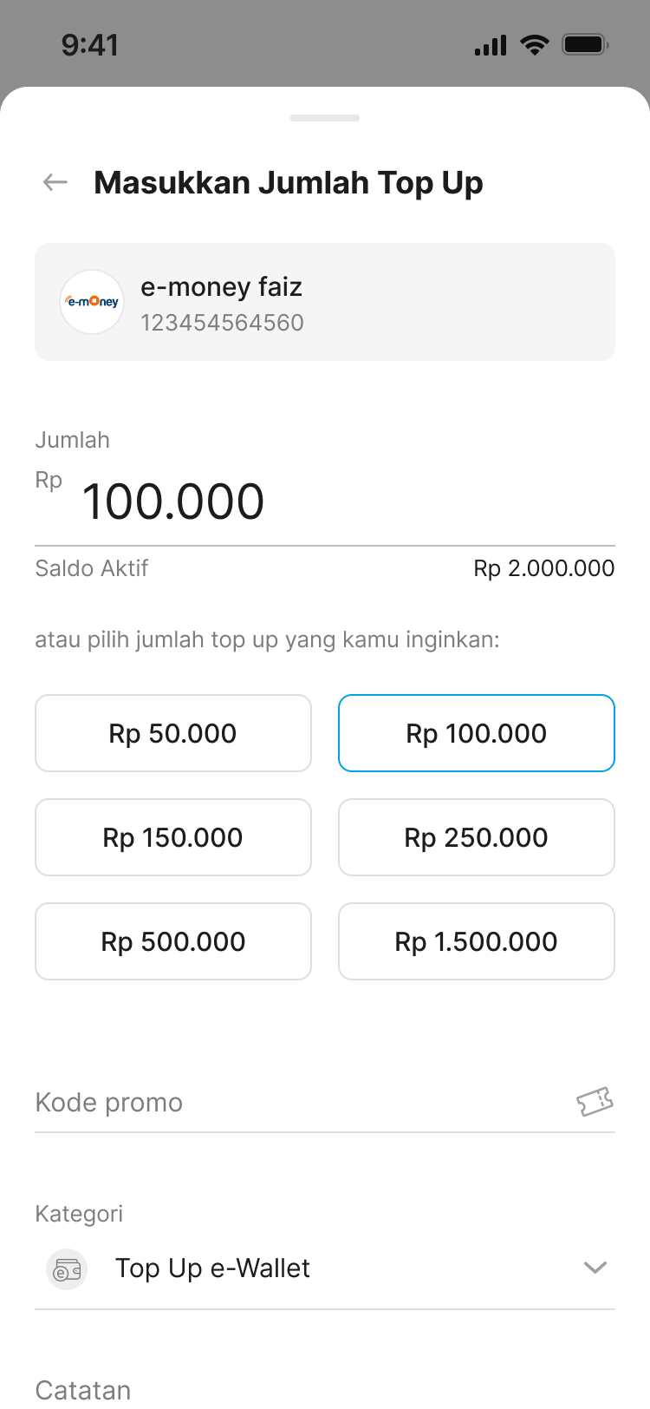
Task: Pick the Rp 250.000 amount
Action: tap(476, 837)
